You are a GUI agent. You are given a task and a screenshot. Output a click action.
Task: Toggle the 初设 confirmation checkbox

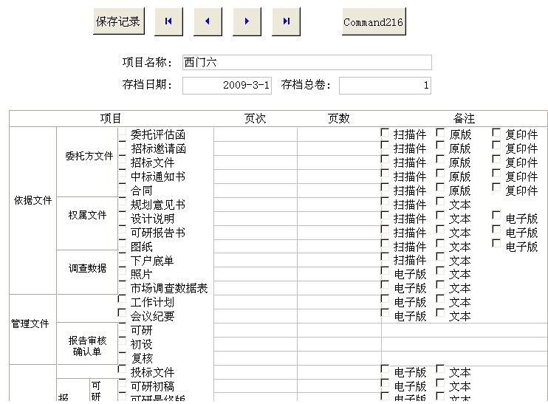click(122, 340)
